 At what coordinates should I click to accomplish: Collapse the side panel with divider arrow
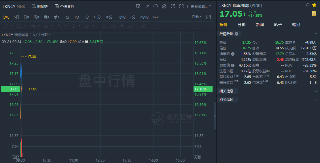[x=215, y=116]
